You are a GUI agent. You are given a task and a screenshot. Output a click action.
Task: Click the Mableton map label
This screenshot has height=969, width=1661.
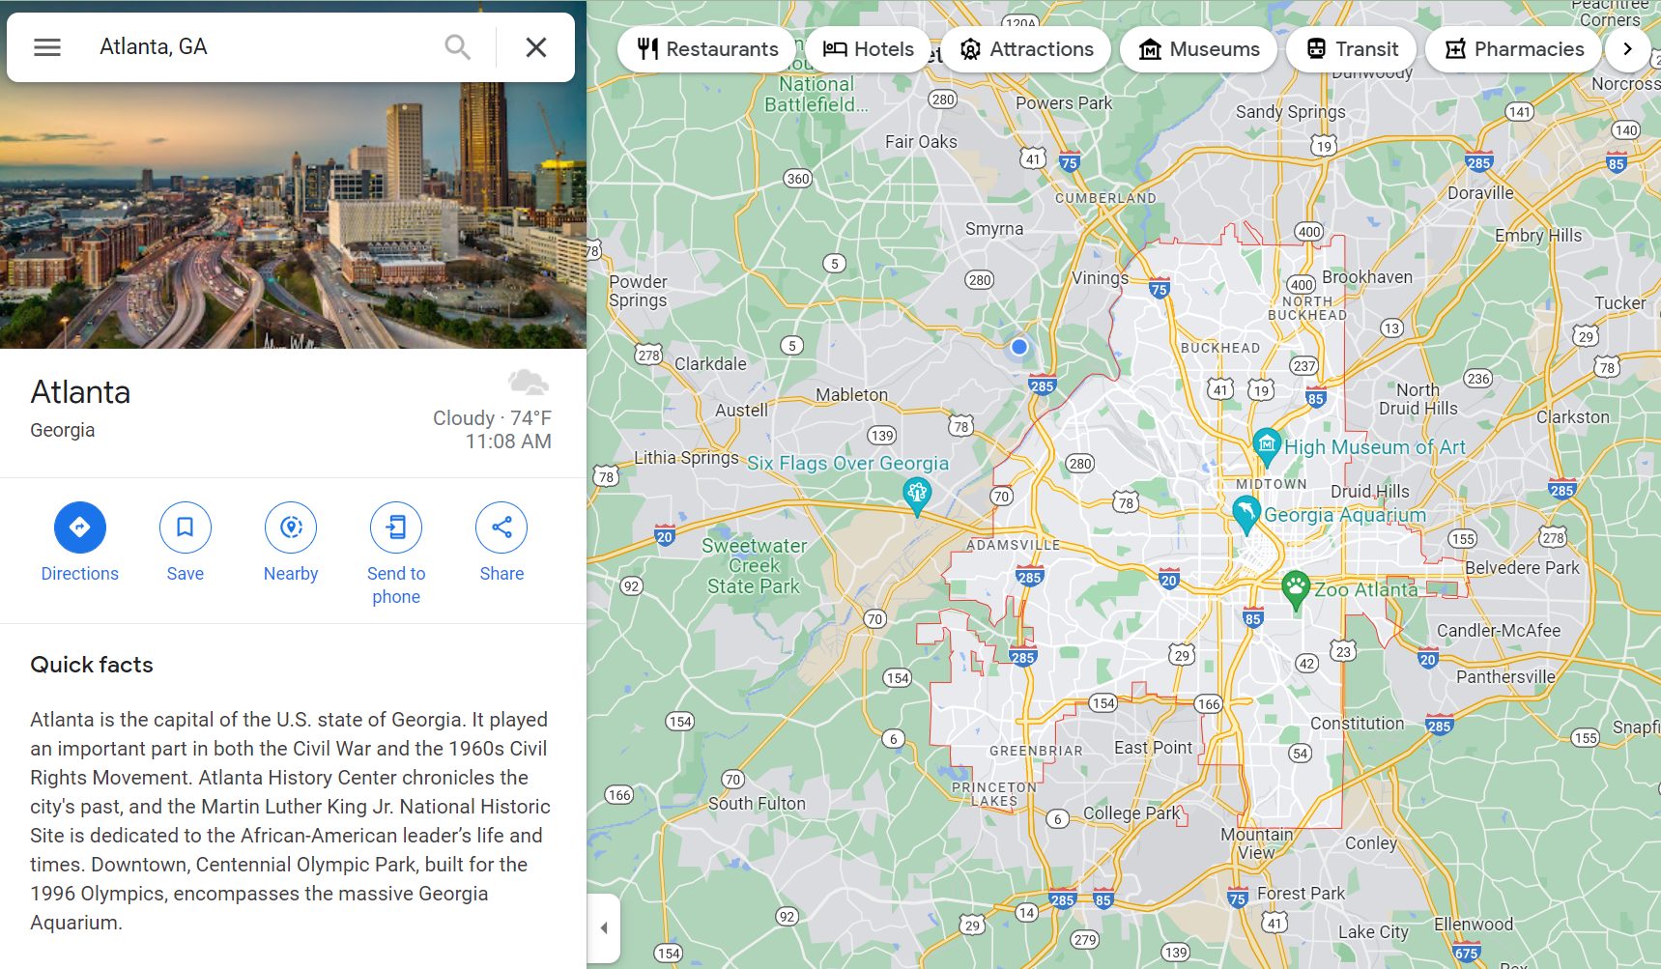851,394
